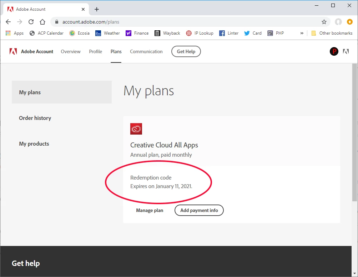Click Manage plan link
Screen dimensions: 358x277
click(150, 210)
